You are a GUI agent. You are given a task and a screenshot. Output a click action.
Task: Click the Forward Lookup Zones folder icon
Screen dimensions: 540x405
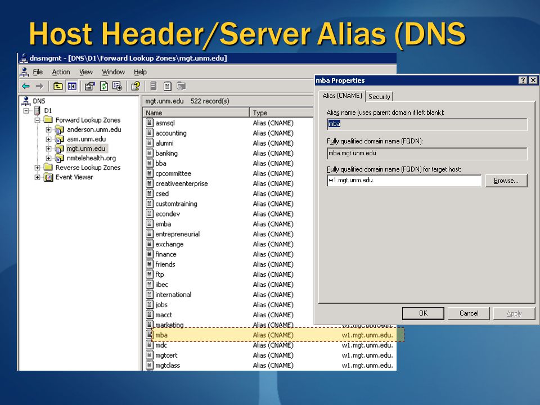[48, 120]
